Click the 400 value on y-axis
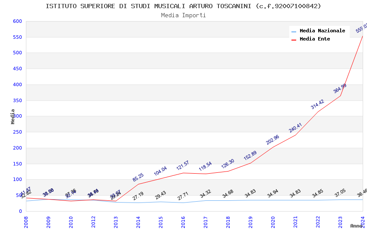Image resolution: width=367 pixels, height=237 pixels. coord(17,84)
